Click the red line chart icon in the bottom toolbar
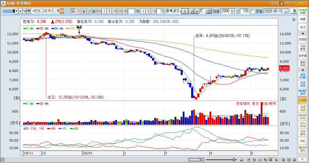This screenshot has height=163, width=309. coord(260,160)
